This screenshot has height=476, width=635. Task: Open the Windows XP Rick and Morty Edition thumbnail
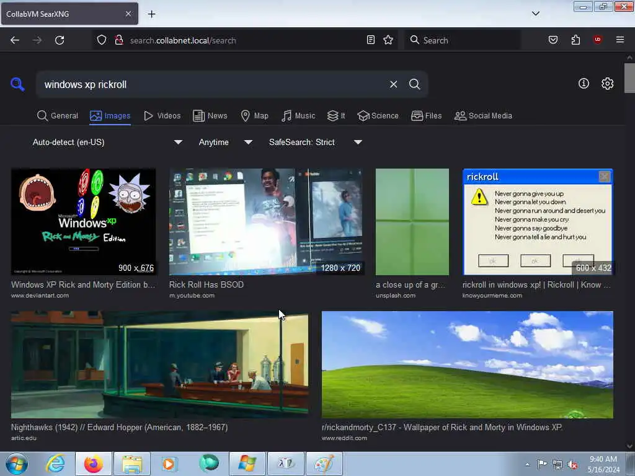click(x=84, y=222)
